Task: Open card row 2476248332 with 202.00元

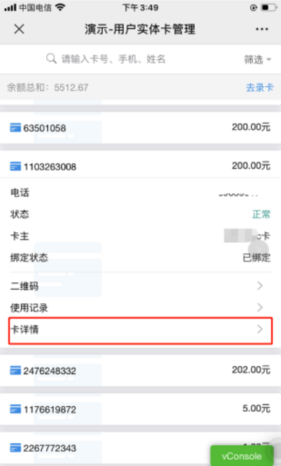Action: 140,370
